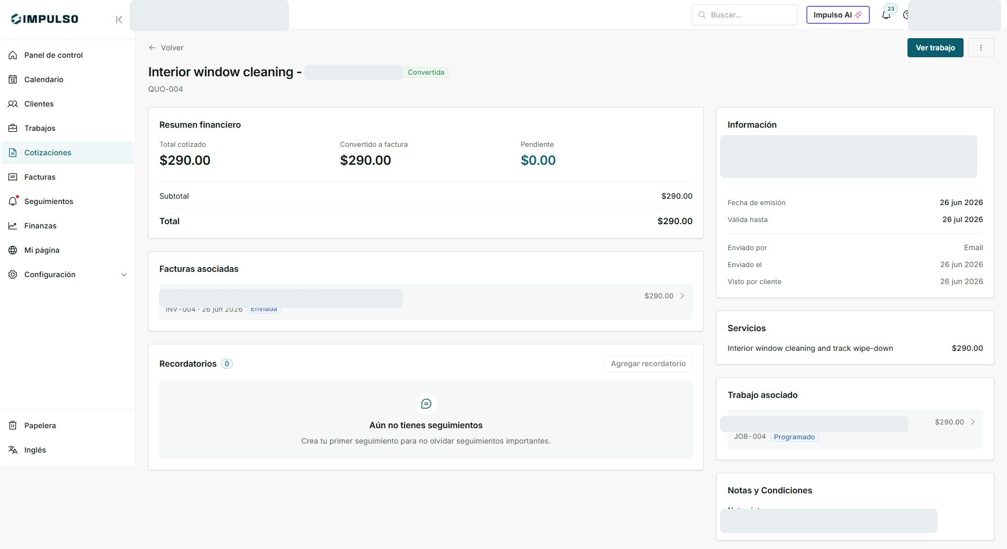This screenshot has height=549, width=1007.
Task: Open Trabajos section
Action: [x=67, y=128]
